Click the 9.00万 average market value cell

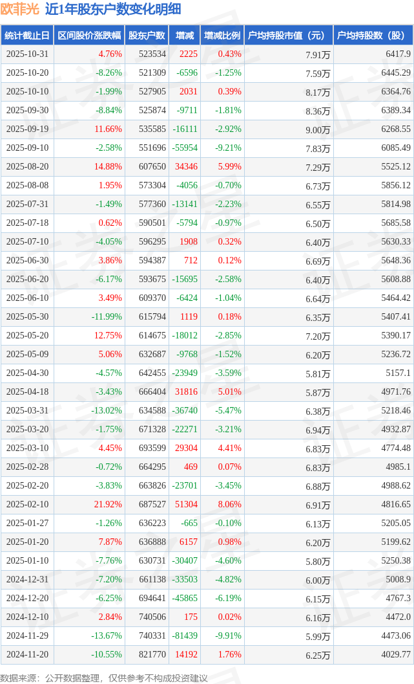click(318, 129)
